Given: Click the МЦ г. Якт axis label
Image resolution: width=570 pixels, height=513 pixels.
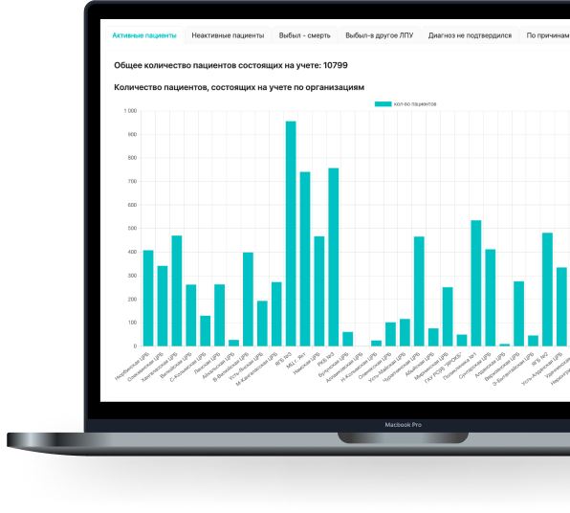Looking at the screenshot, I should coord(296,361).
